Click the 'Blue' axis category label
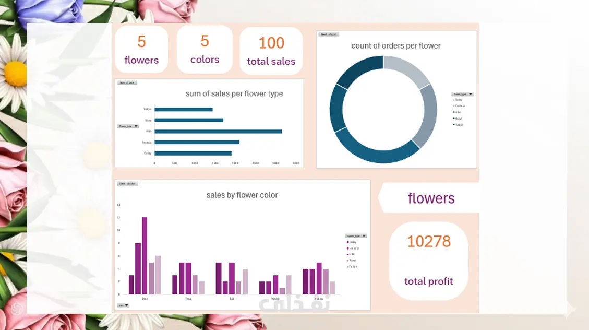 (145, 299)
